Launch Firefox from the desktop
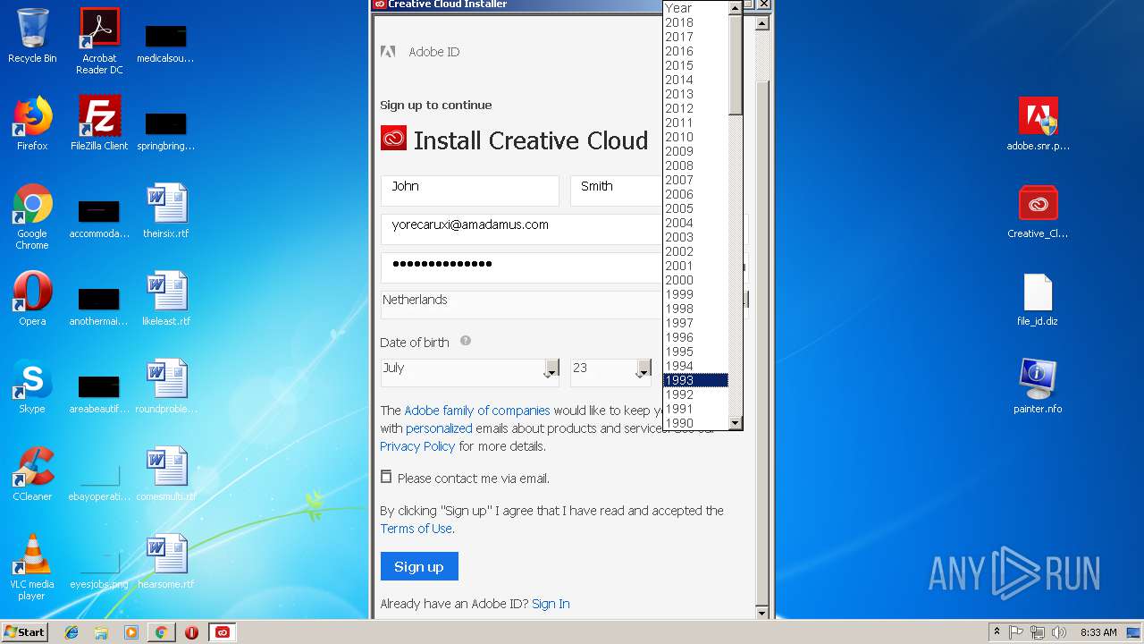 [x=32, y=123]
